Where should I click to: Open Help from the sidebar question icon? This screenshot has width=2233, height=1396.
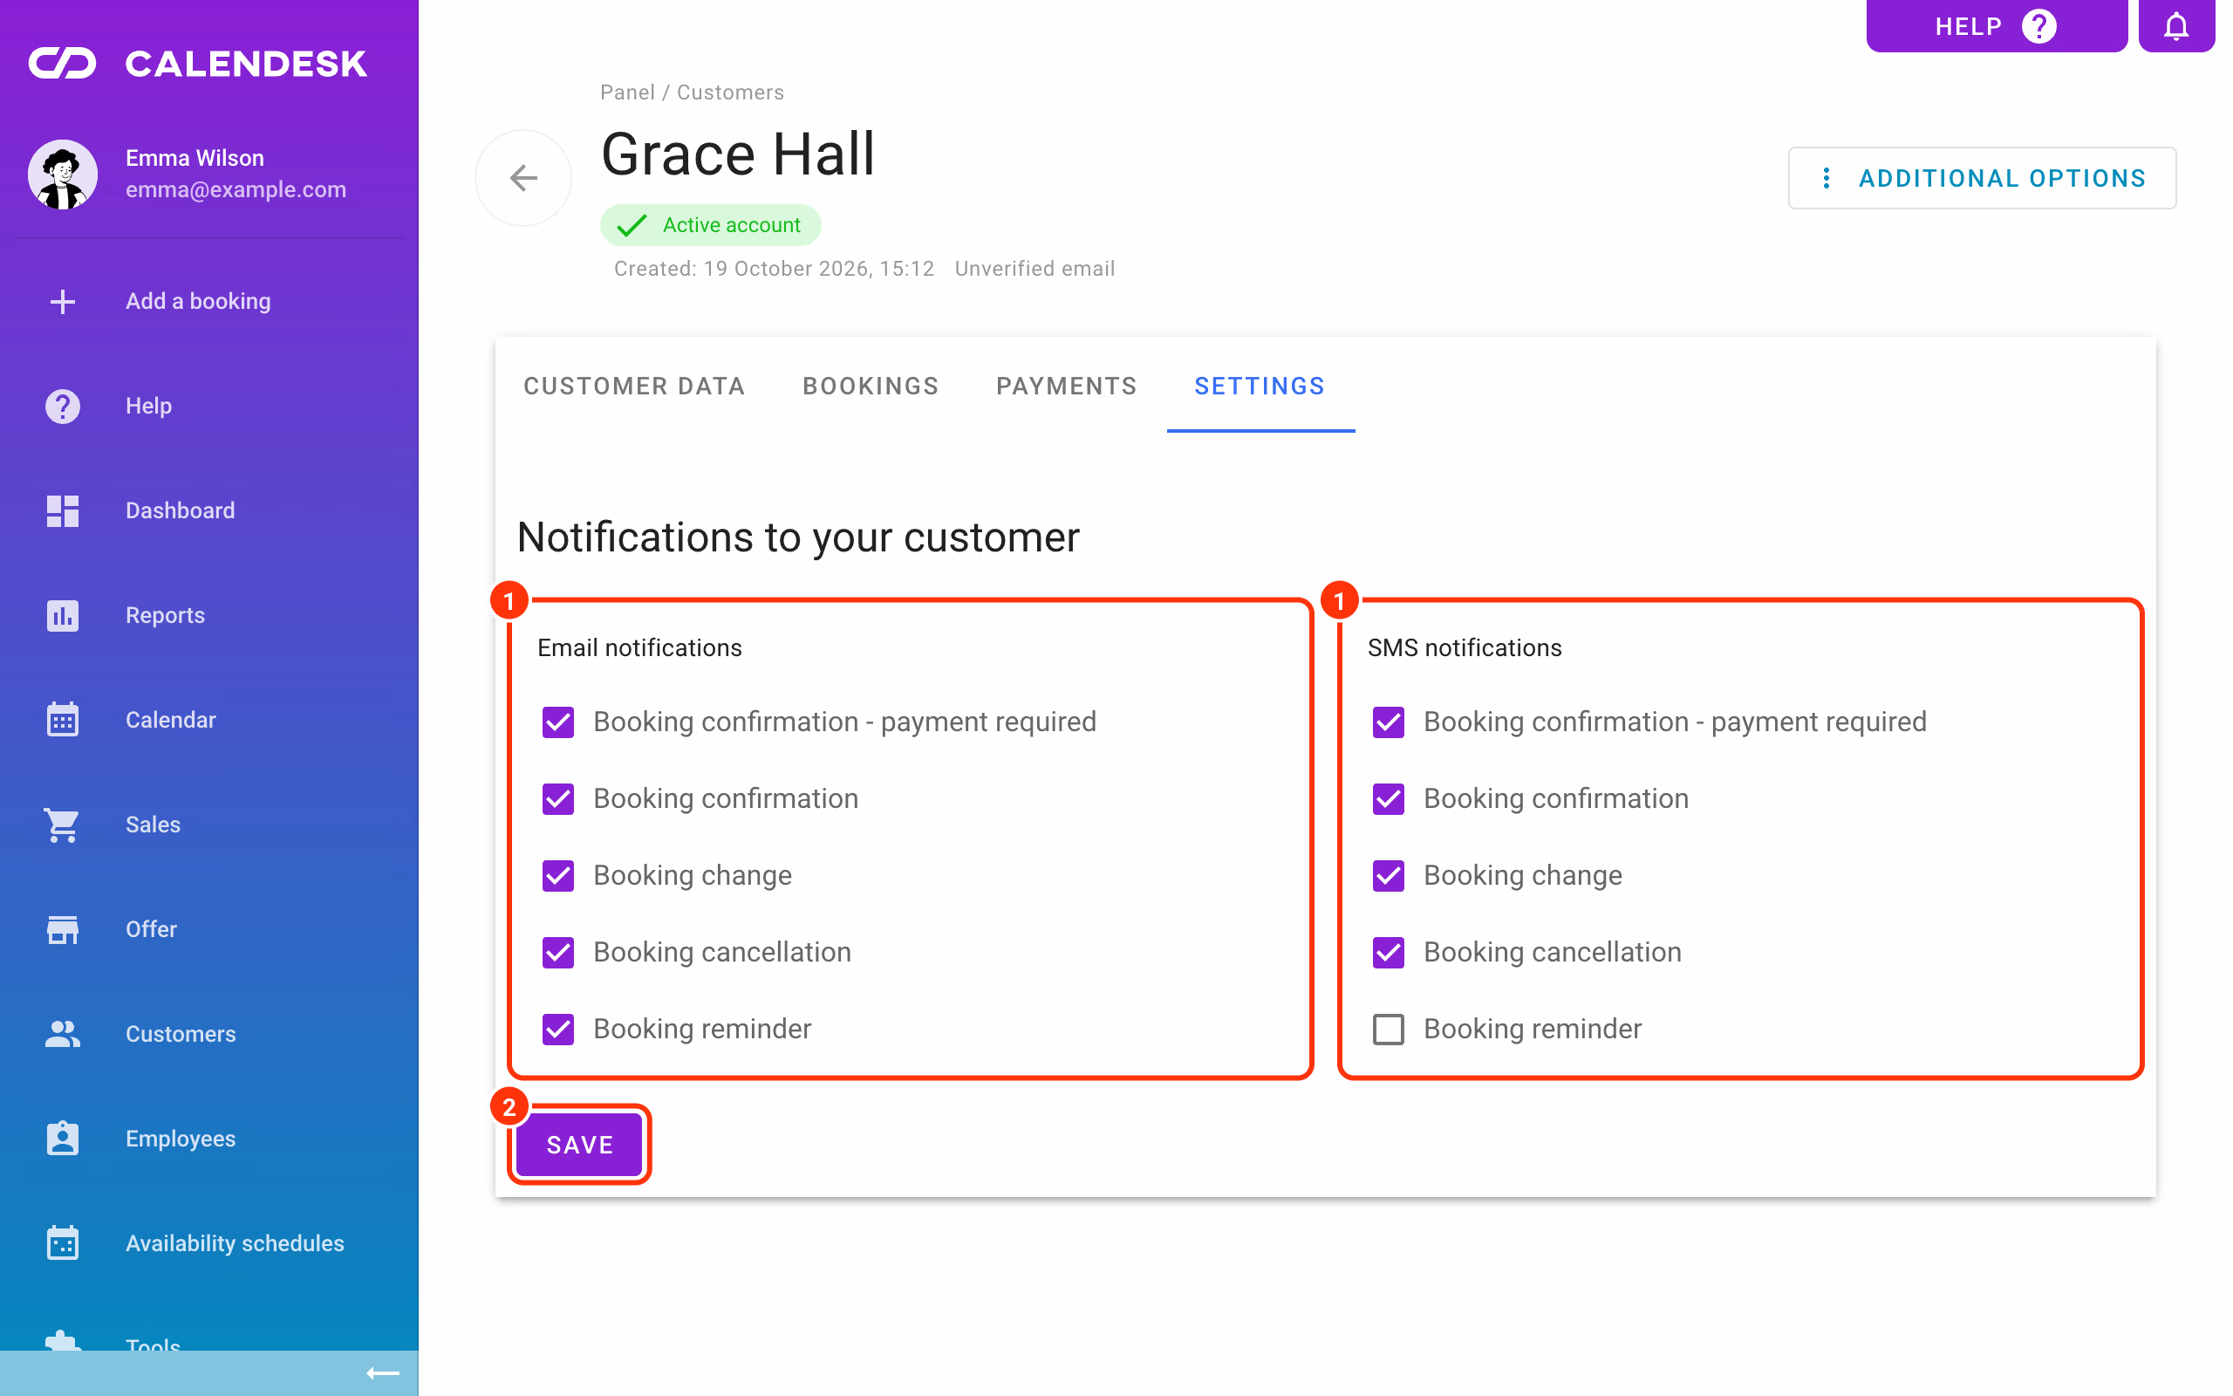[62, 406]
